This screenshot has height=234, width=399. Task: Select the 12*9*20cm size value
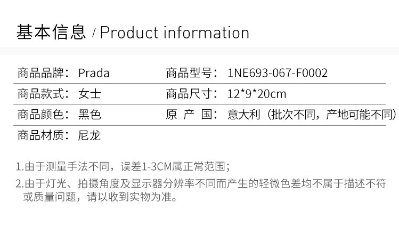click(x=257, y=94)
